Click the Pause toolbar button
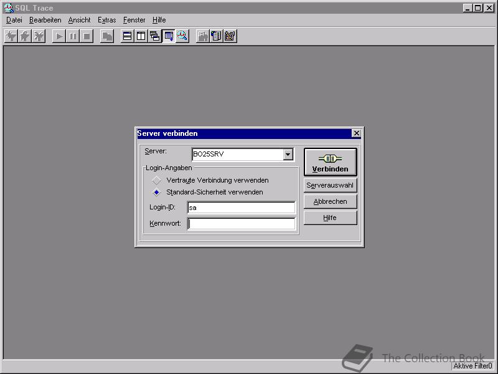The width and height of the screenshot is (498, 374). (73, 36)
